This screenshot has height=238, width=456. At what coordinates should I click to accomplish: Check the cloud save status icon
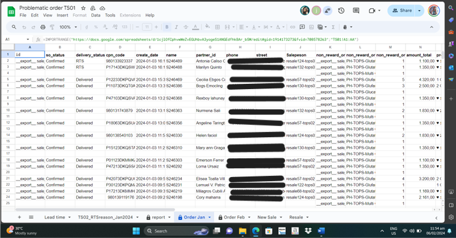tap(102, 8)
